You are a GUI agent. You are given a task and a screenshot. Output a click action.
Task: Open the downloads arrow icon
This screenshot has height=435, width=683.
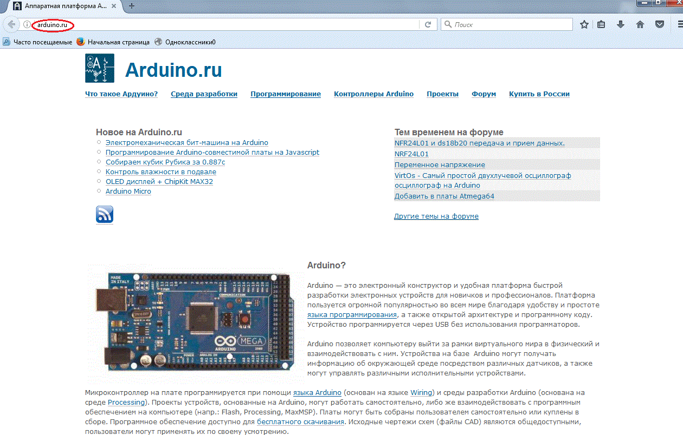621,24
